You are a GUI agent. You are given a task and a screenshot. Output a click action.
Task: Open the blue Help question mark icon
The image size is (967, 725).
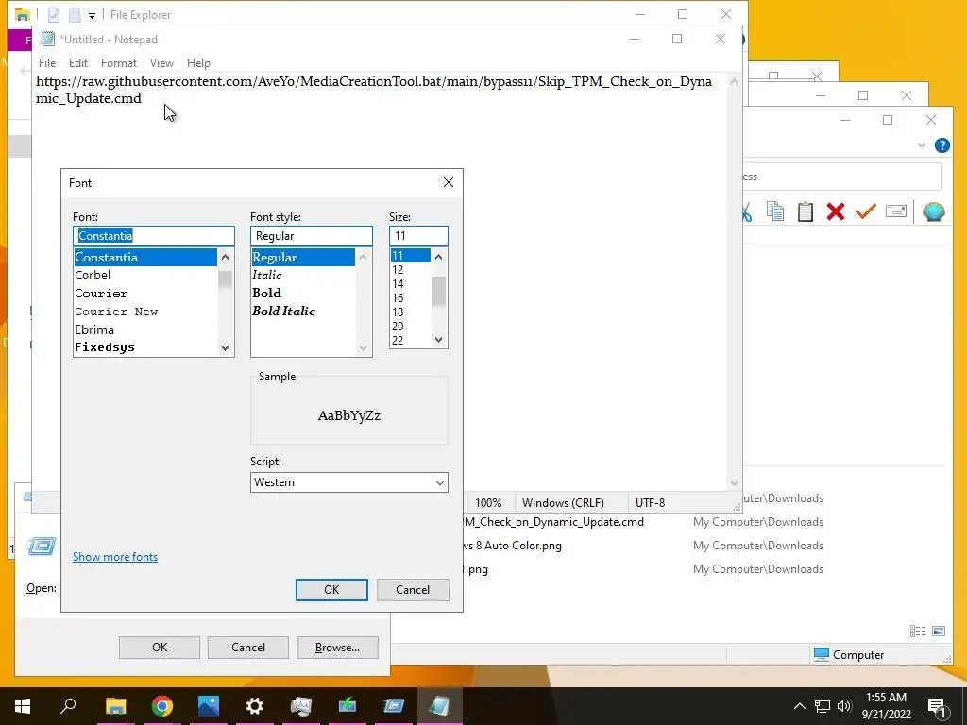(x=942, y=145)
